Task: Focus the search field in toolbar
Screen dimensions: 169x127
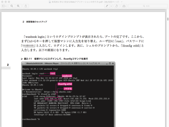Action: click(148, 6)
